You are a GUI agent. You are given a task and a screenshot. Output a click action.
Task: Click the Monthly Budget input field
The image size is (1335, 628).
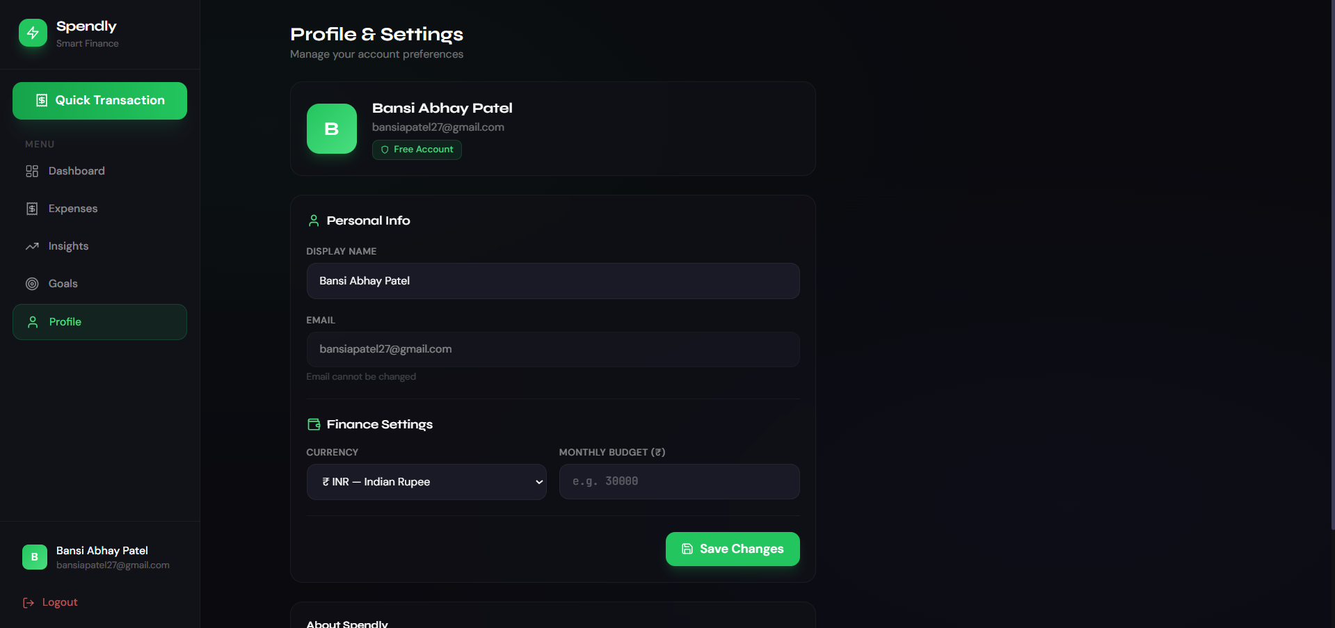pos(679,482)
